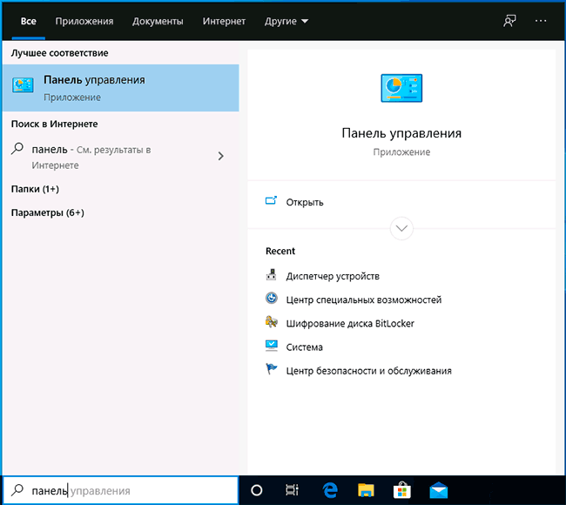
Task: Open Центр безопасности и обслуживания
Action: (369, 371)
